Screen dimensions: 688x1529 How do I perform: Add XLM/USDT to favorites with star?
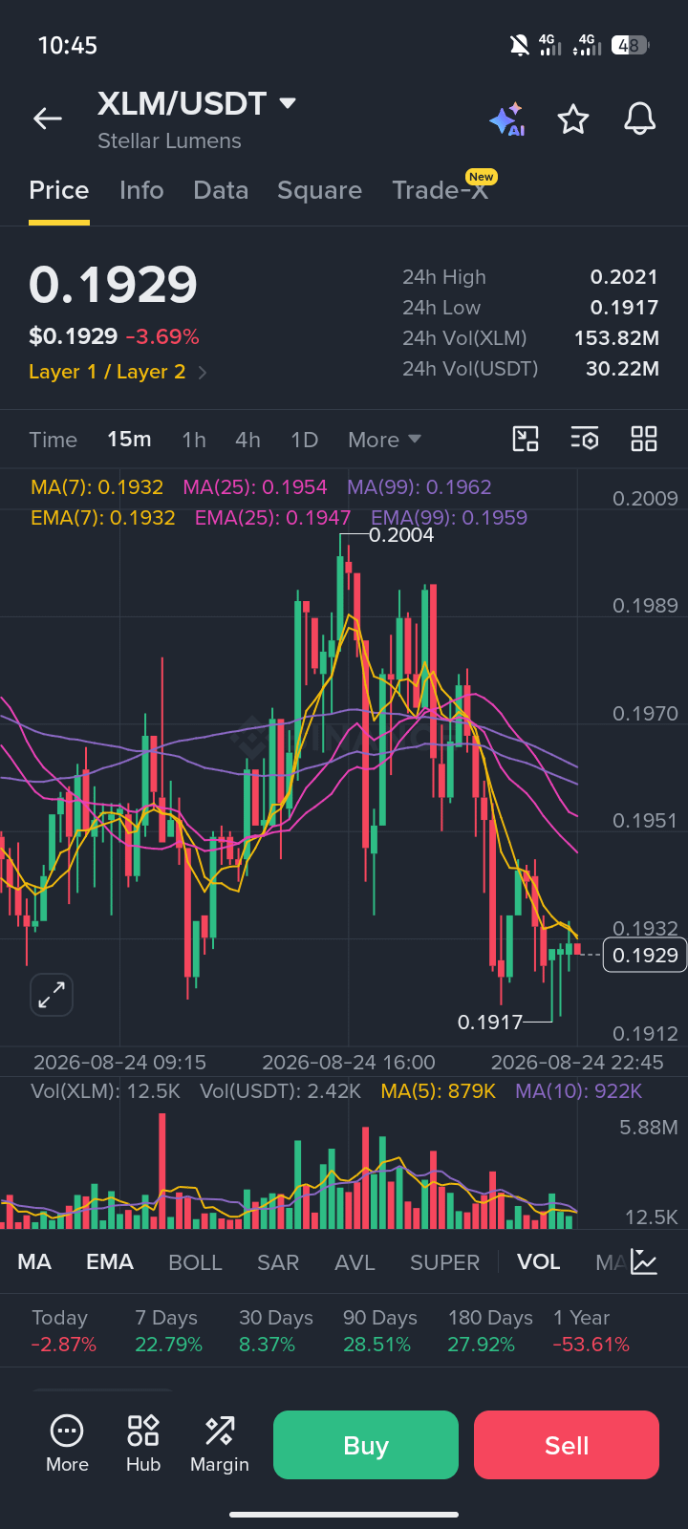pyautogui.click(x=573, y=119)
